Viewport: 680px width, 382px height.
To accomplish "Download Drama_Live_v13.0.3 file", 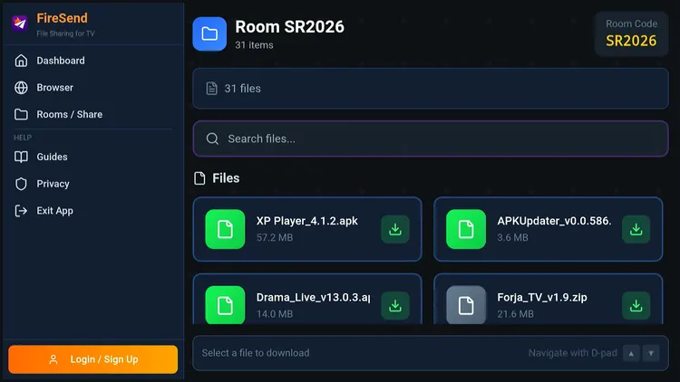I will (395, 306).
